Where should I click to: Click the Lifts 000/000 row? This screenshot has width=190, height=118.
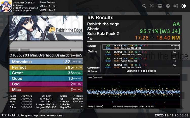[x=21, y=104]
